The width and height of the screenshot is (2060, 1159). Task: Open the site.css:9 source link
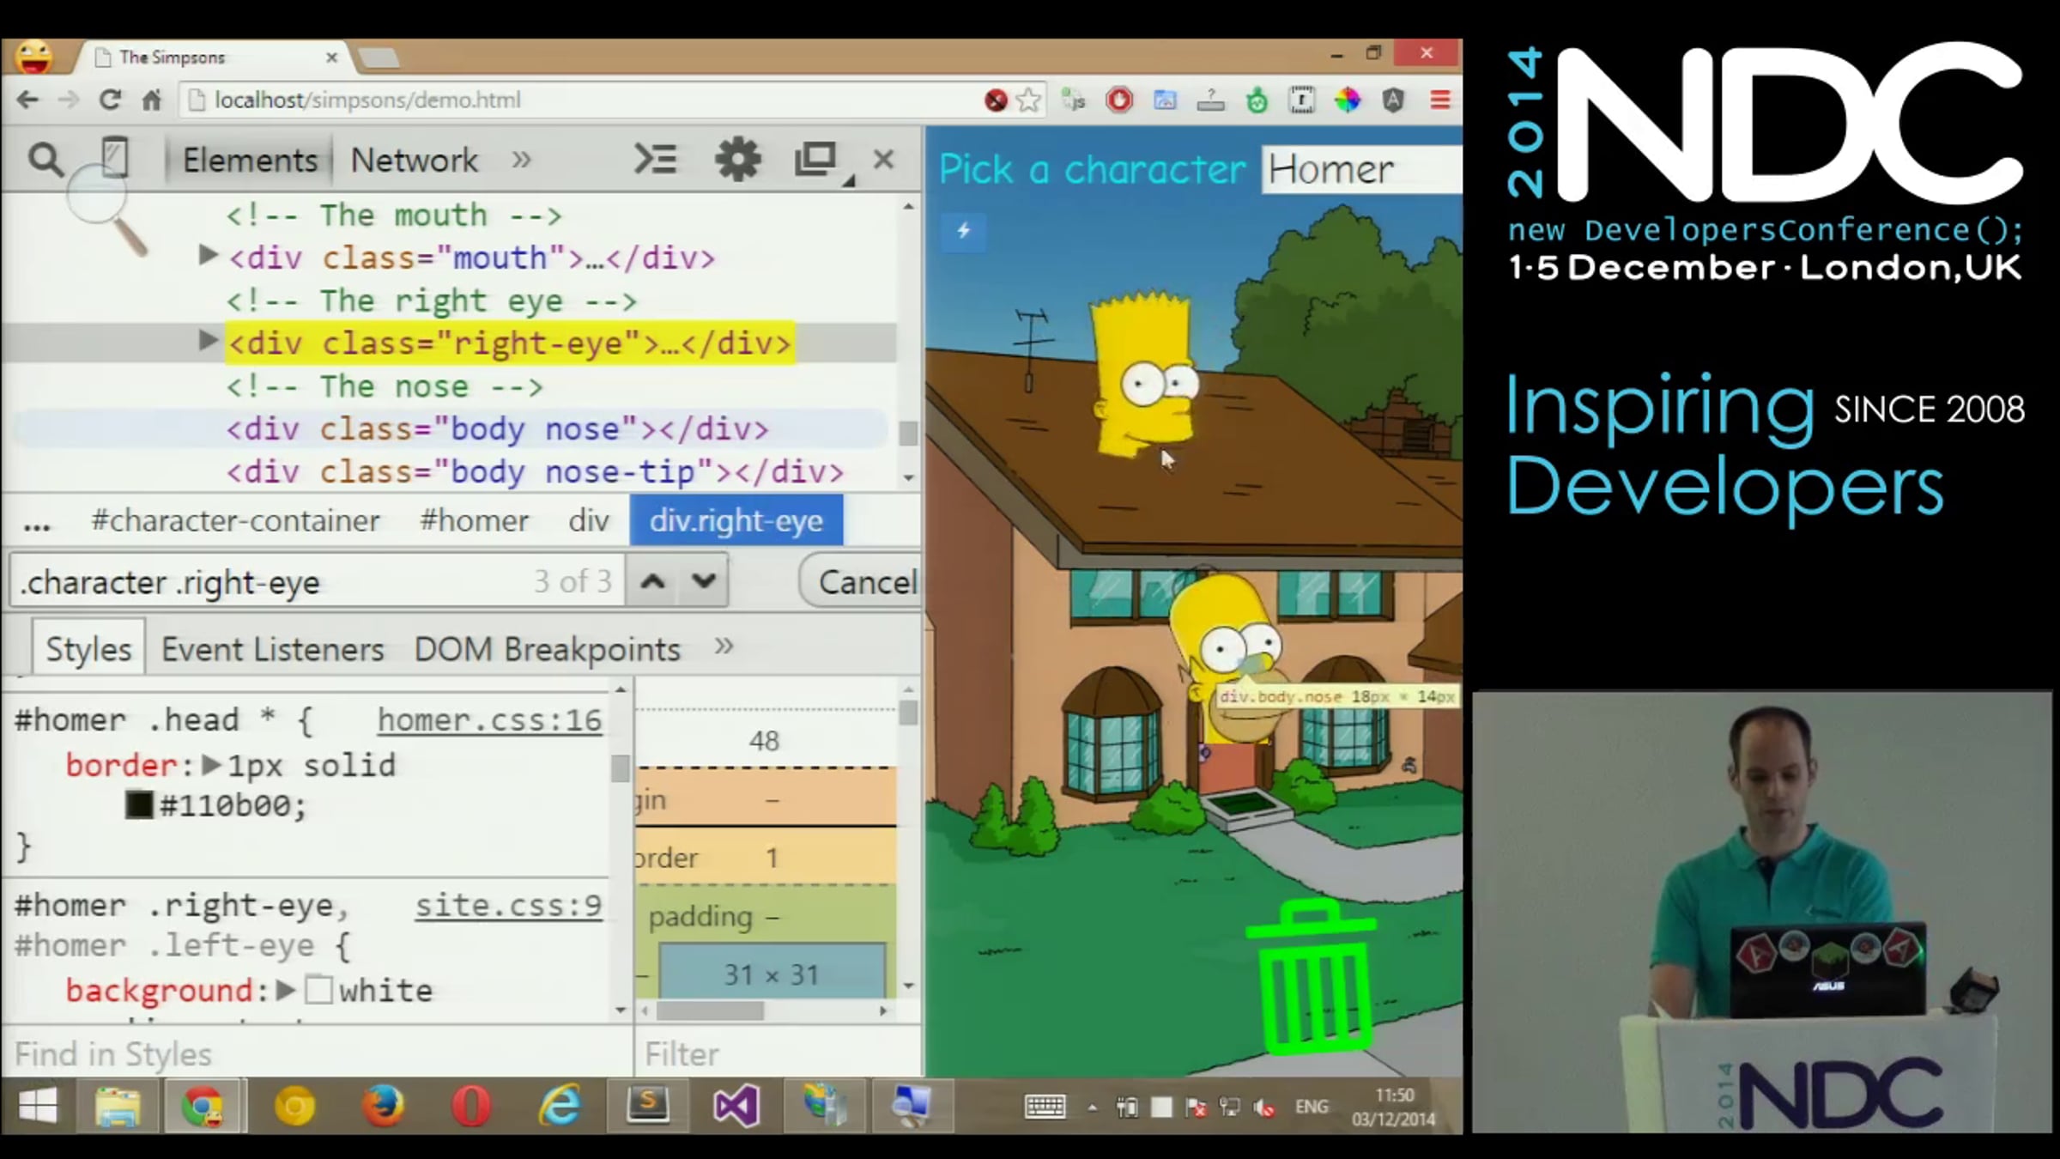(x=509, y=906)
